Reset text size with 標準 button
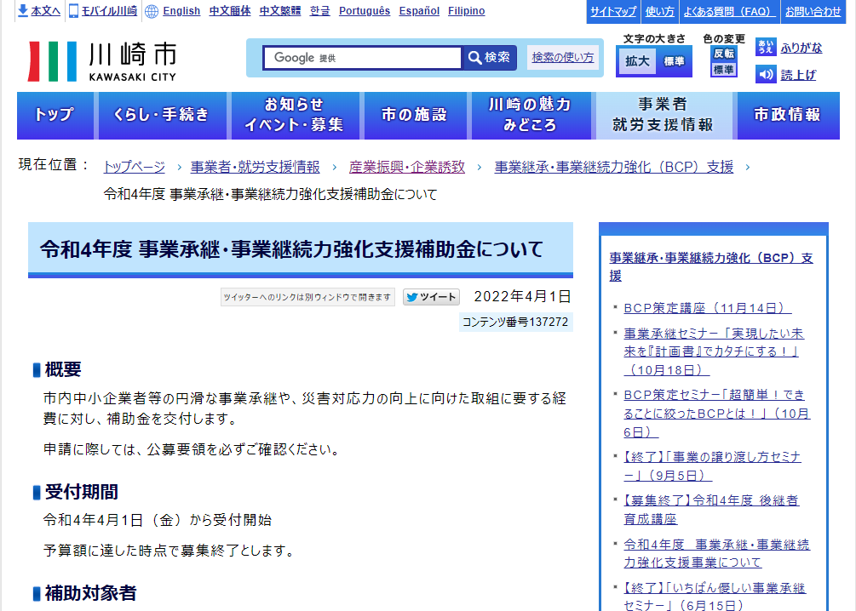This screenshot has height=611, width=856. click(x=674, y=61)
